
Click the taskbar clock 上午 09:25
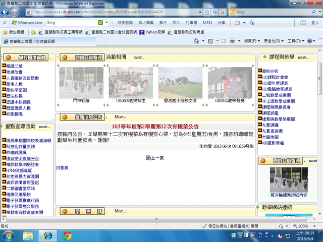tap(305, 233)
